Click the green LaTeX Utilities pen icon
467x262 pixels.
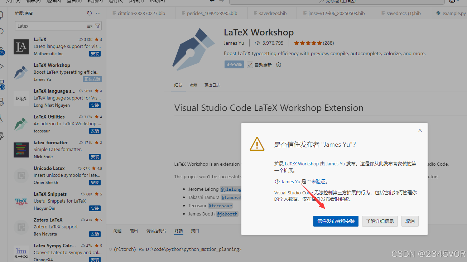click(x=21, y=124)
